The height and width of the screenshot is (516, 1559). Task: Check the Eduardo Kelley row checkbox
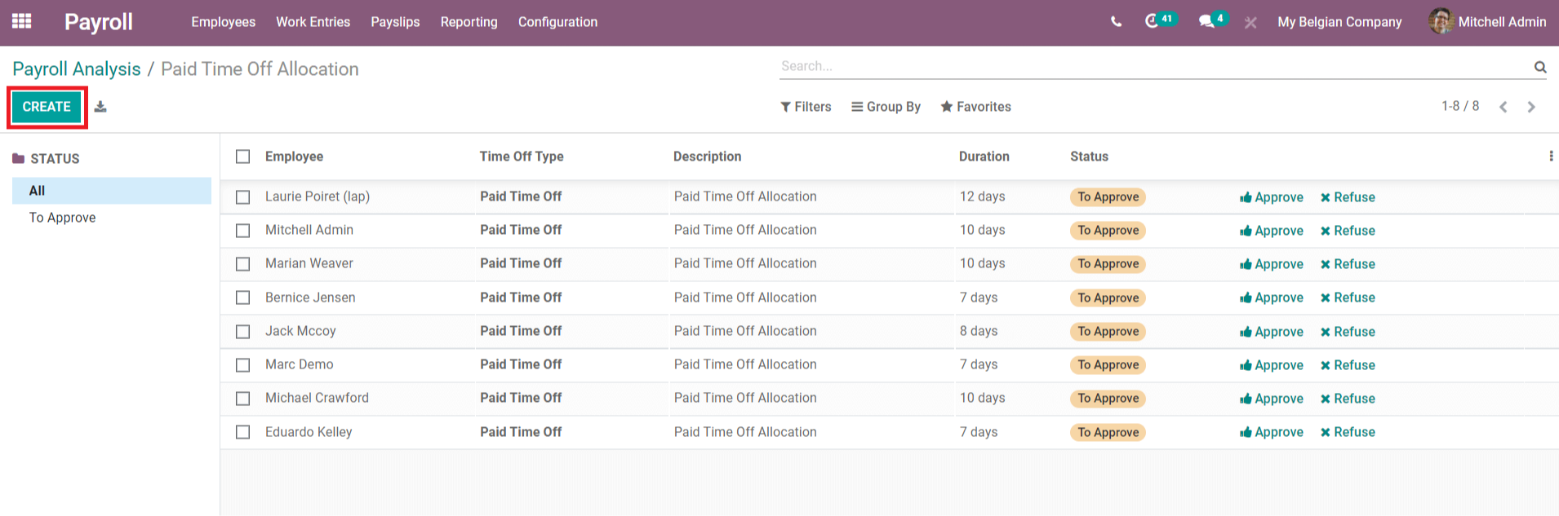click(243, 432)
